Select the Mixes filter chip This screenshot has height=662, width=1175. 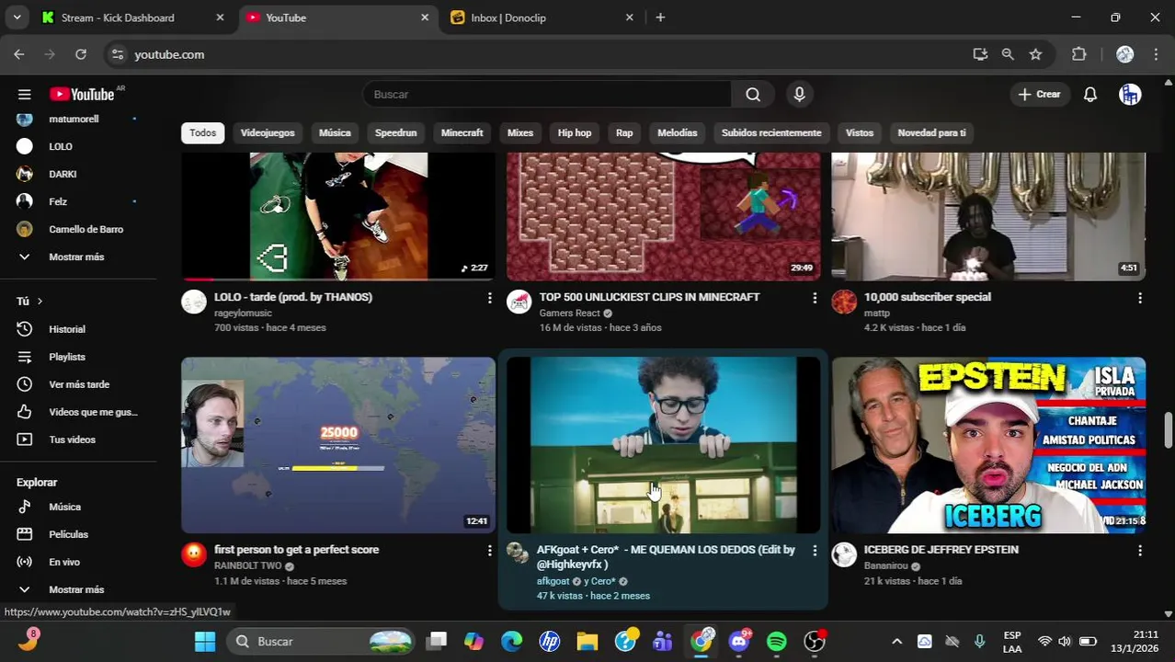pos(520,132)
